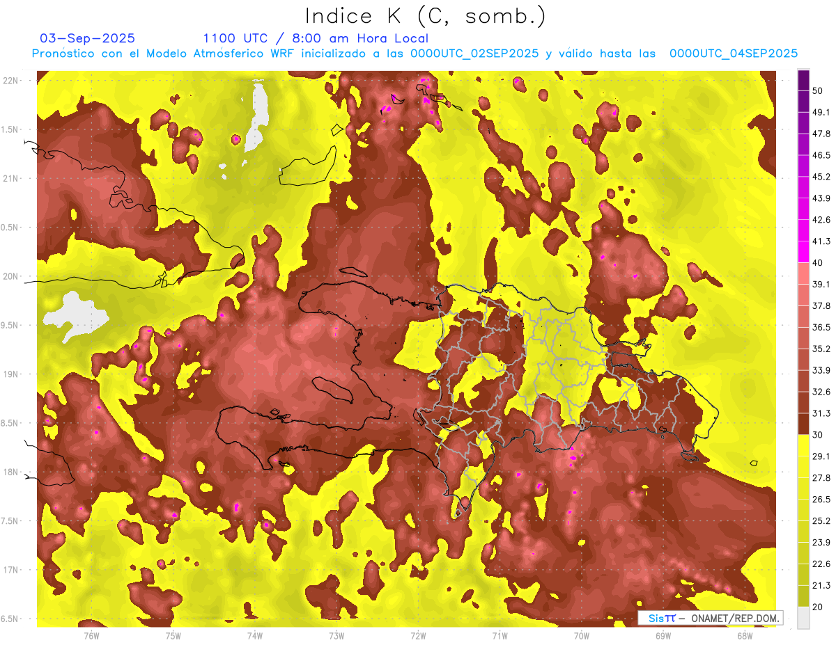
Task: Click the 68W longitude axis label
Action: pos(745,635)
